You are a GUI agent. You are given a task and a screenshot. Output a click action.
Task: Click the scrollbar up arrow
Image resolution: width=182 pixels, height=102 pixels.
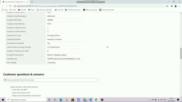(181, 13)
